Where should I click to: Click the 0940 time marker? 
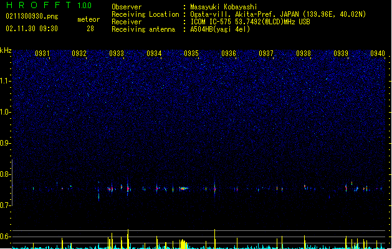378,54
